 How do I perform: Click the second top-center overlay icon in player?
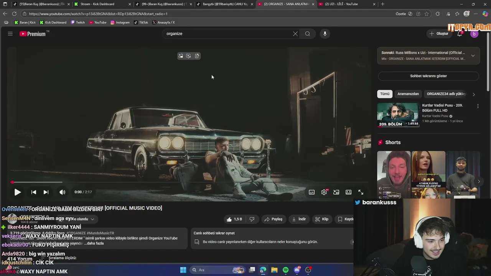[x=188, y=56]
